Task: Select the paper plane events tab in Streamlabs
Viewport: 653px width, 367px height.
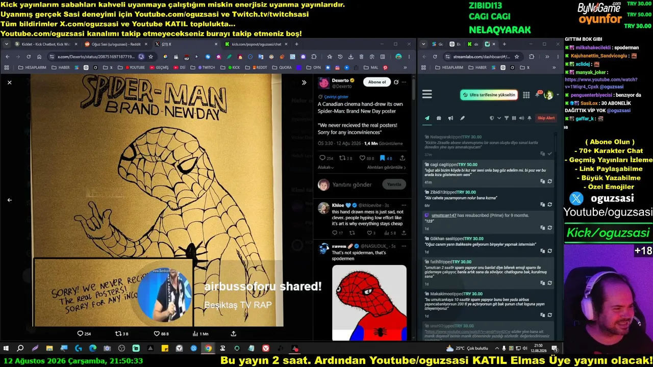Action: click(427, 118)
